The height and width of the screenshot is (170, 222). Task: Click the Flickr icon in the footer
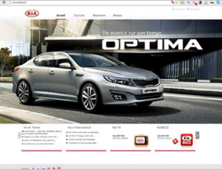click(44, 168)
